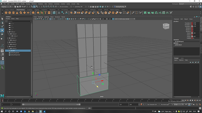The height and width of the screenshot is (113, 202).
Task: Activate the Select tool in toolbox
Action: pos(2,19)
